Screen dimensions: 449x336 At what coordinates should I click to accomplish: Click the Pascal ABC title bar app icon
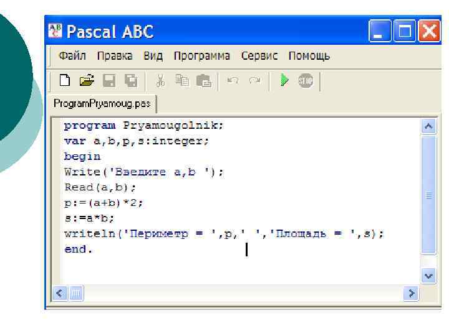click(x=55, y=31)
